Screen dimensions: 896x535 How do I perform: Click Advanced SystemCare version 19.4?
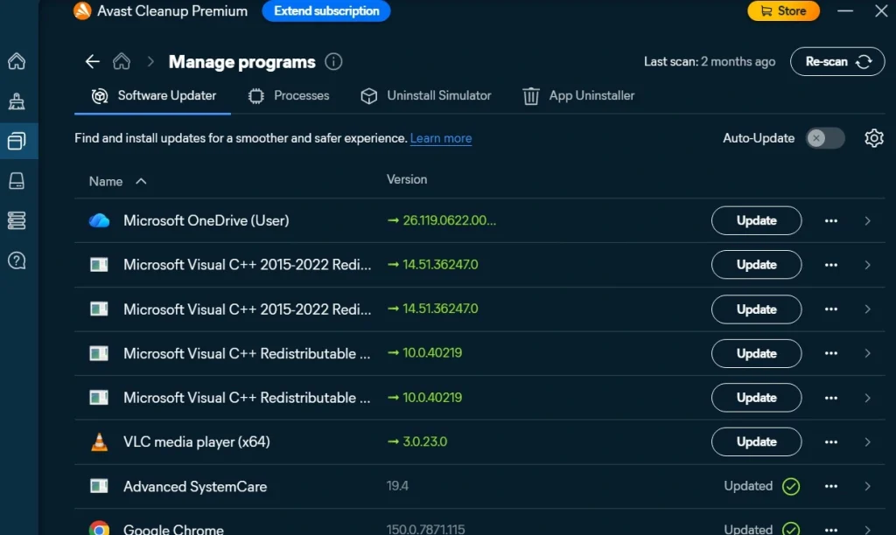(x=397, y=486)
